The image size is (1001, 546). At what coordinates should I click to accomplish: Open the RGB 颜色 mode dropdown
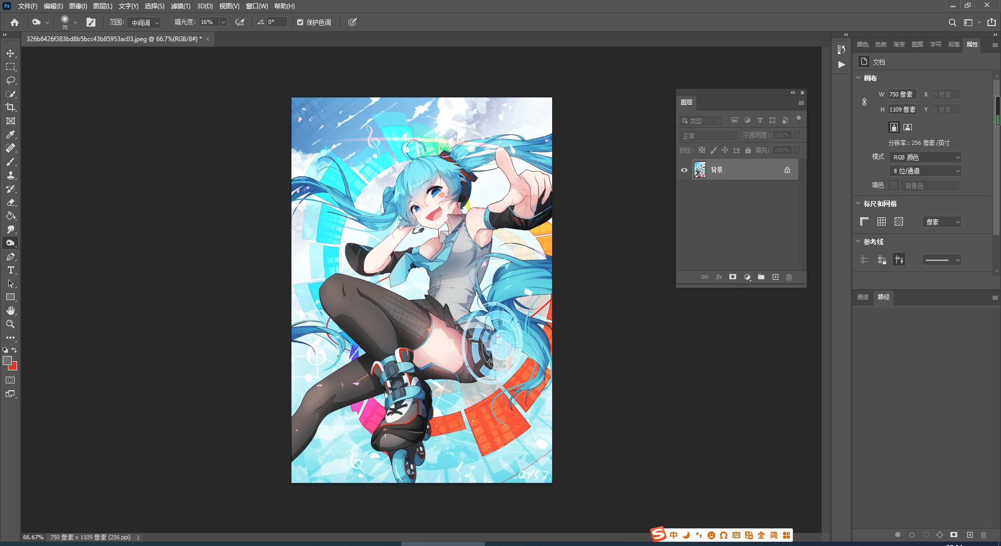click(925, 157)
